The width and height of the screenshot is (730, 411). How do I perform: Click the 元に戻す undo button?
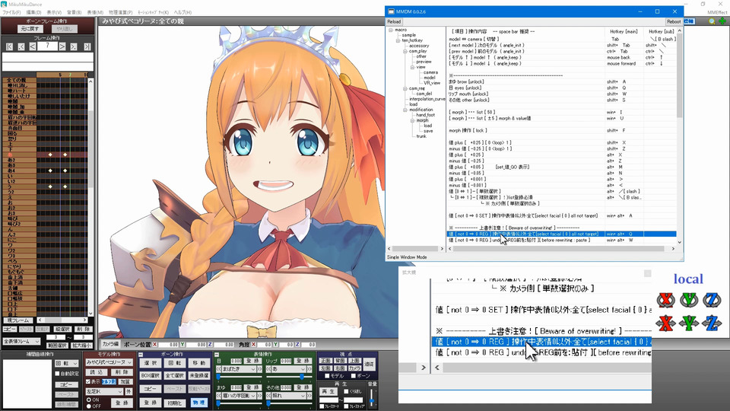click(x=30, y=29)
